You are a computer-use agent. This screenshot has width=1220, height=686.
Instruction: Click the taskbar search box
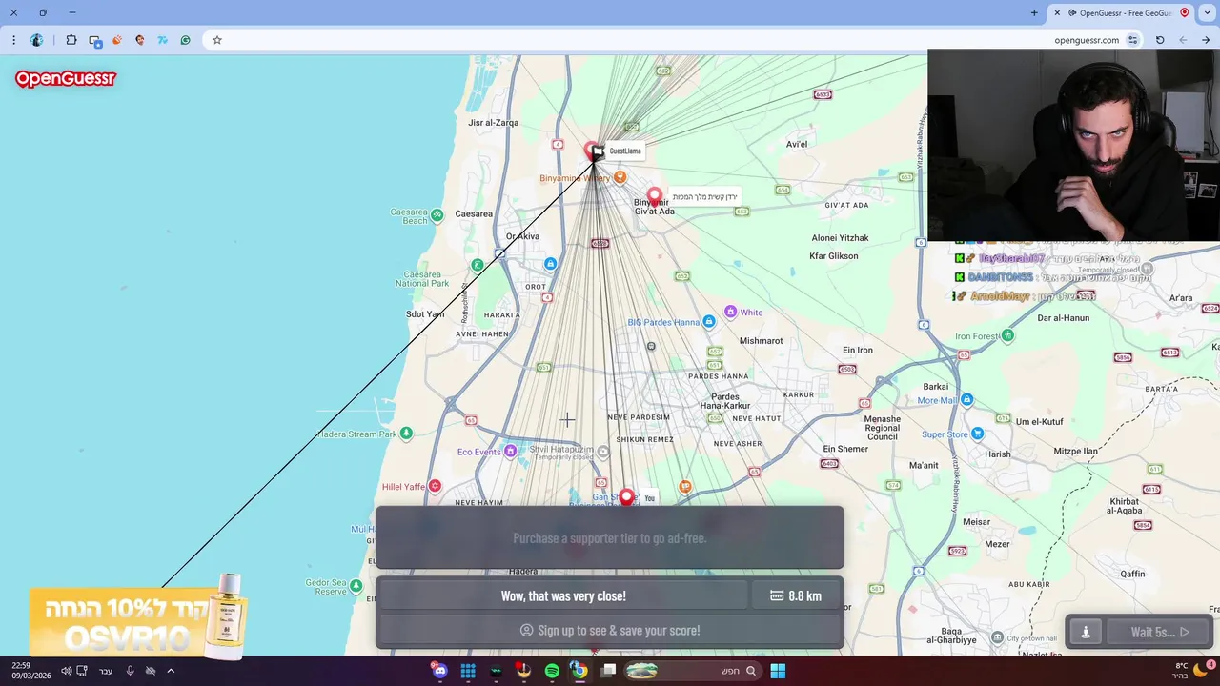(x=692, y=671)
